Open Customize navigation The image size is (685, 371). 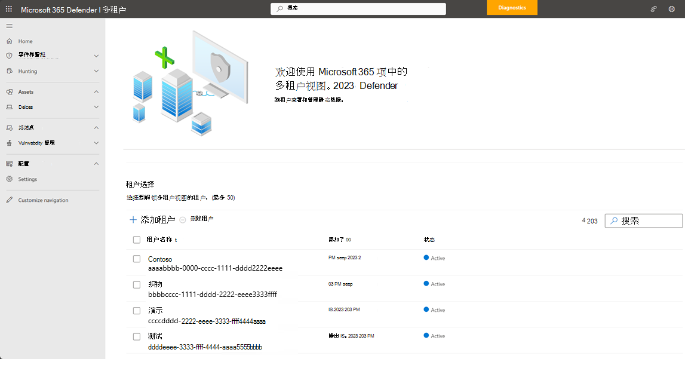click(43, 200)
